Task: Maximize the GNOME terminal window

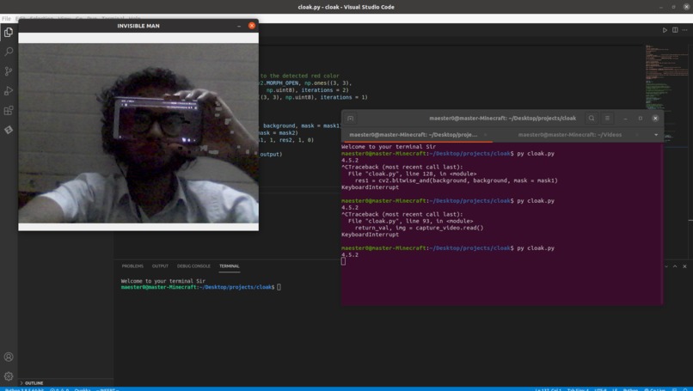Action: pyautogui.click(x=640, y=119)
